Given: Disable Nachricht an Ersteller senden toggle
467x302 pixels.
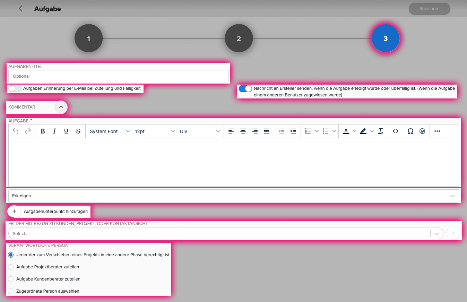Looking at the screenshot, I should click(x=245, y=88).
